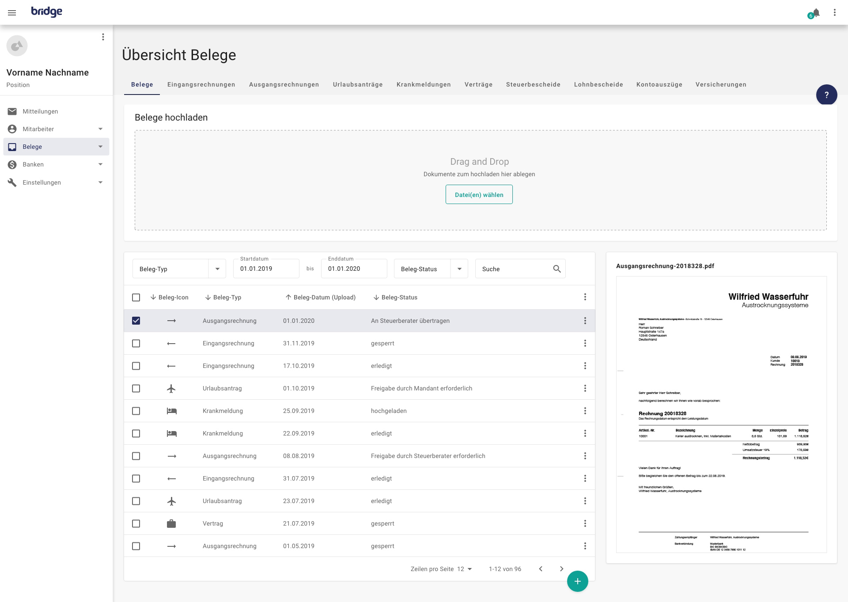The height and width of the screenshot is (602, 848).
Task: Check the 01.05.2019 Ausgangsrechnung row
Action: tap(136, 546)
